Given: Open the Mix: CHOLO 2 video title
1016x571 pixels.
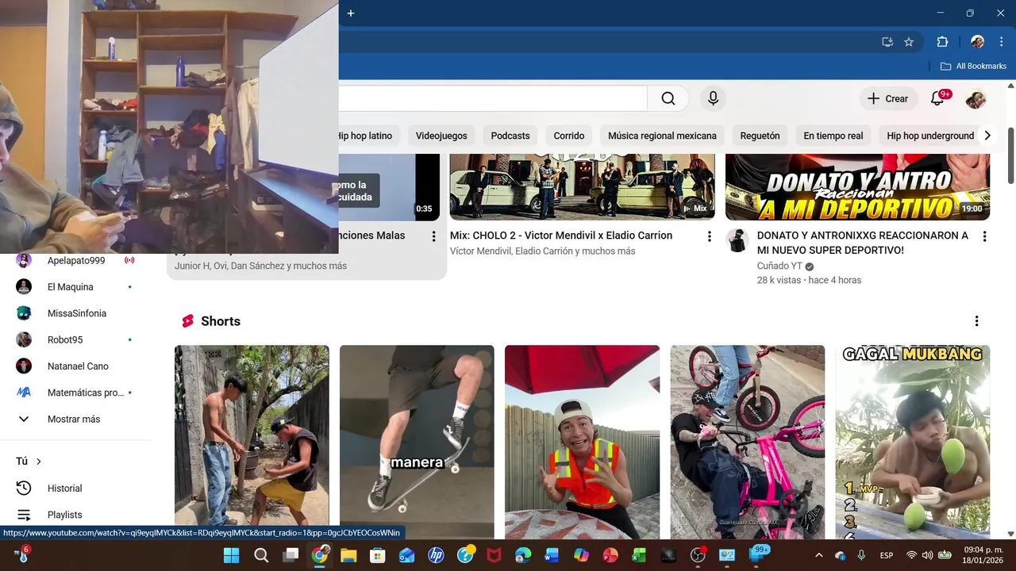Looking at the screenshot, I should 561,236.
